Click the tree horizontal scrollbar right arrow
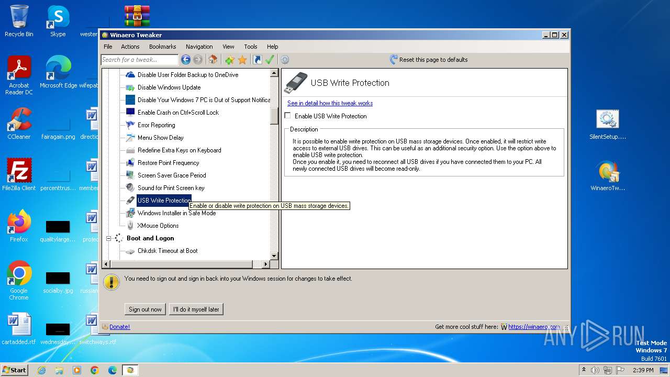670x377 pixels. coord(265,264)
